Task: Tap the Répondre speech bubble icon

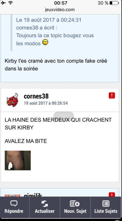Action: pyautogui.click(x=14, y=204)
